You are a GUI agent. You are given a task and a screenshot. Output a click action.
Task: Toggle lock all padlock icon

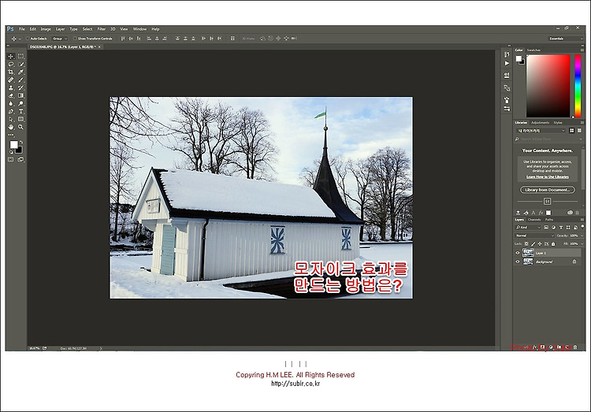(x=553, y=244)
